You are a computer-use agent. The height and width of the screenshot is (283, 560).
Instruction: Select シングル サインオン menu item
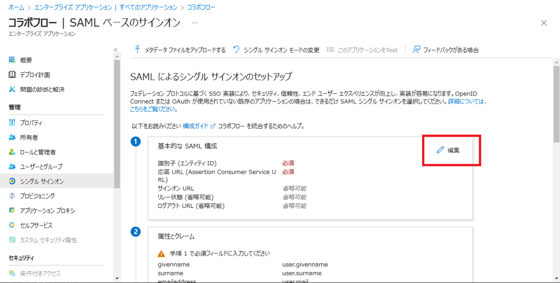(x=57, y=182)
